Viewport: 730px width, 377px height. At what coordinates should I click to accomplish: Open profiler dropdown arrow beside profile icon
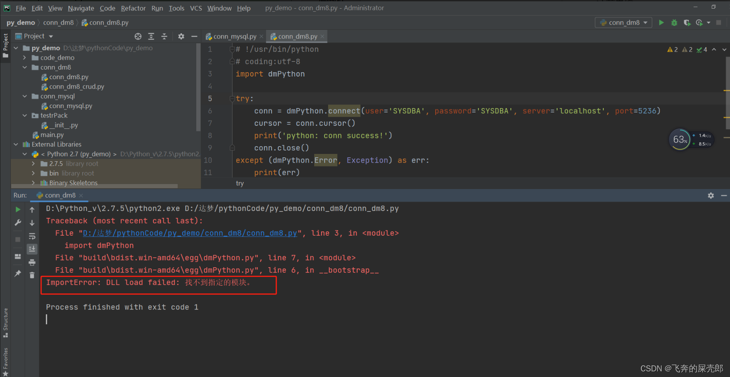click(x=709, y=22)
